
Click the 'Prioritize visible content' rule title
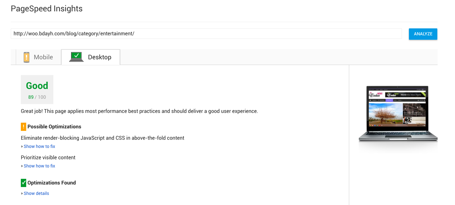point(48,157)
